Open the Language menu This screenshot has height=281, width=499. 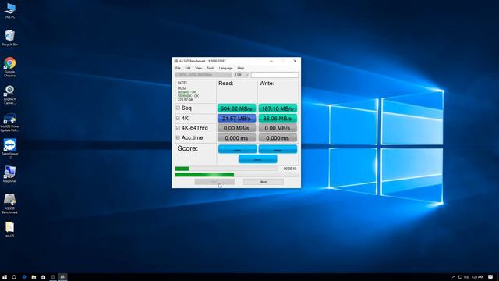(x=225, y=68)
